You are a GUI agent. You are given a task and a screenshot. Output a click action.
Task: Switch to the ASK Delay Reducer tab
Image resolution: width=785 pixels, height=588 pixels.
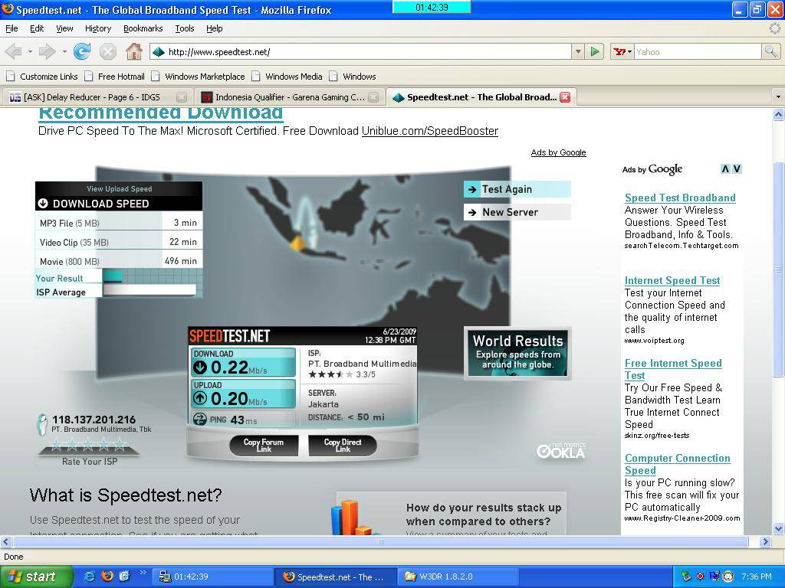pyautogui.click(x=98, y=97)
